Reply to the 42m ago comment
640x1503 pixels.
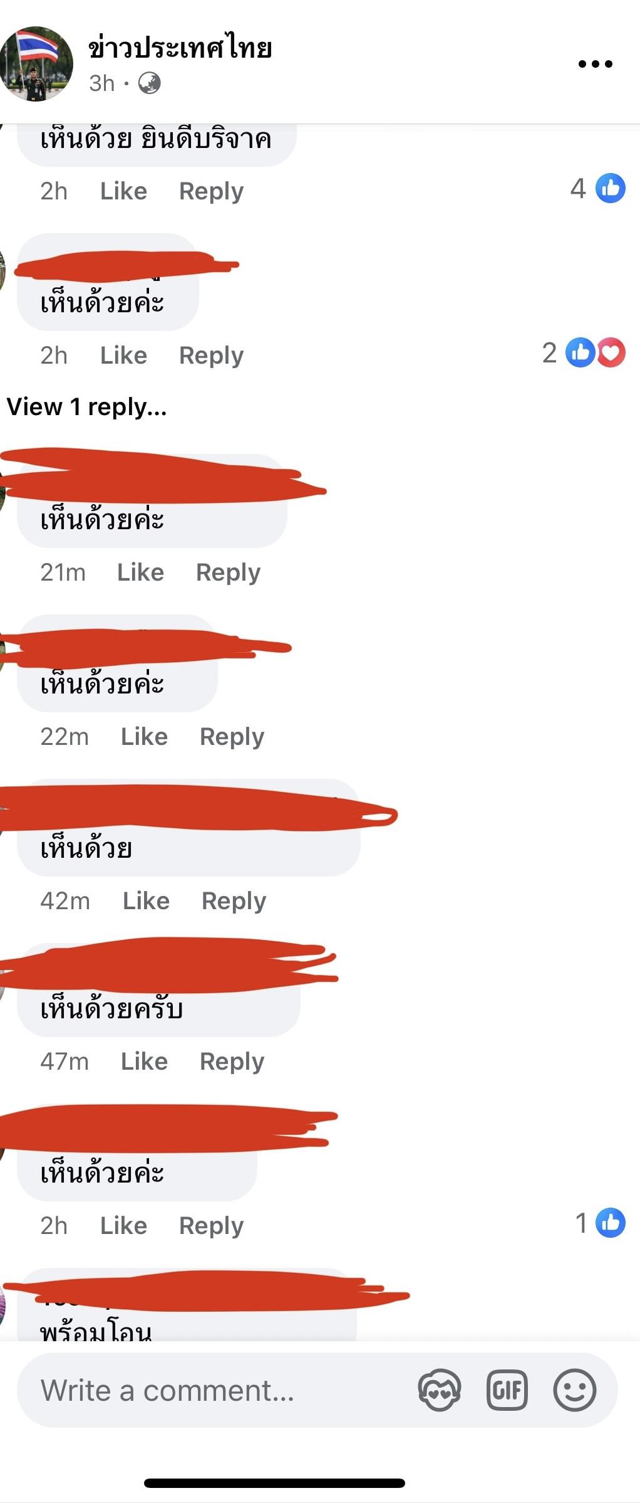234,901
